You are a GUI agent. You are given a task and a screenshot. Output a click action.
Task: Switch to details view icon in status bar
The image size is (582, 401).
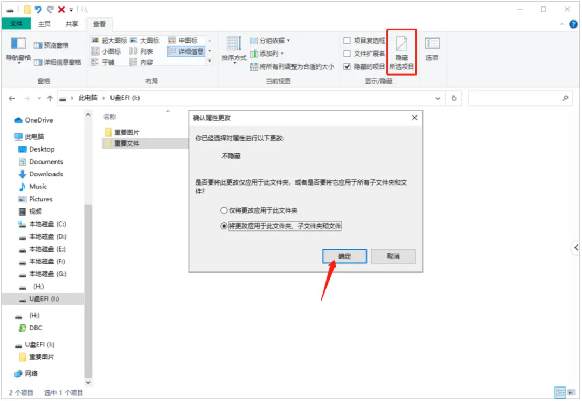pyautogui.click(x=560, y=392)
